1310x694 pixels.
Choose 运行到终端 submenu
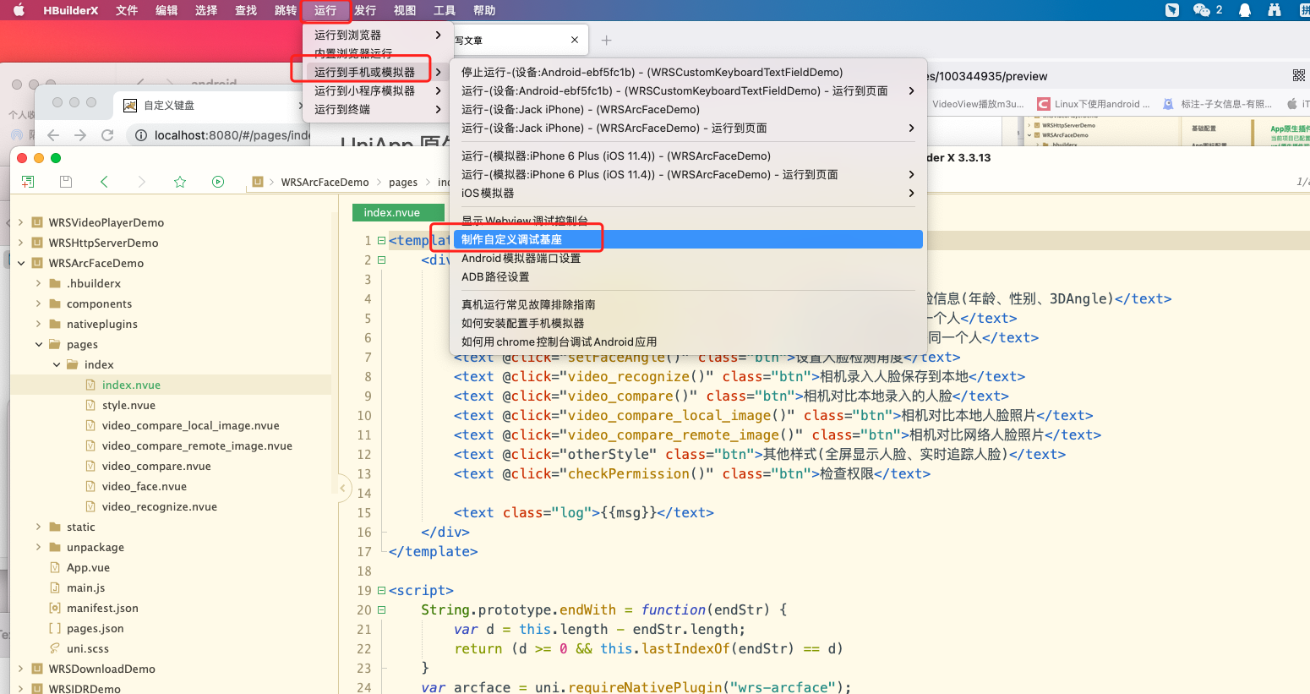(376, 109)
